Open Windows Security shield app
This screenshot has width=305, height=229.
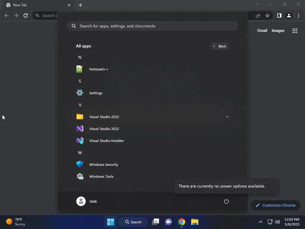152,164
